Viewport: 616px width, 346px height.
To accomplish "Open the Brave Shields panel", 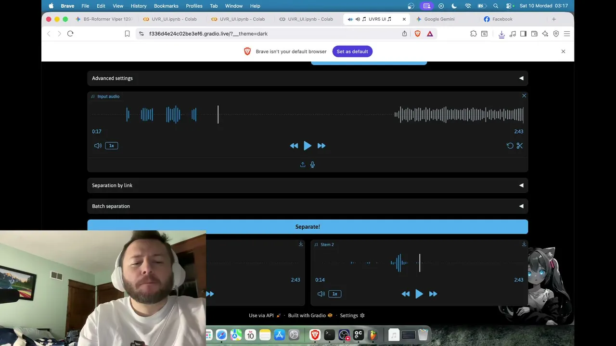I will tap(418, 34).
